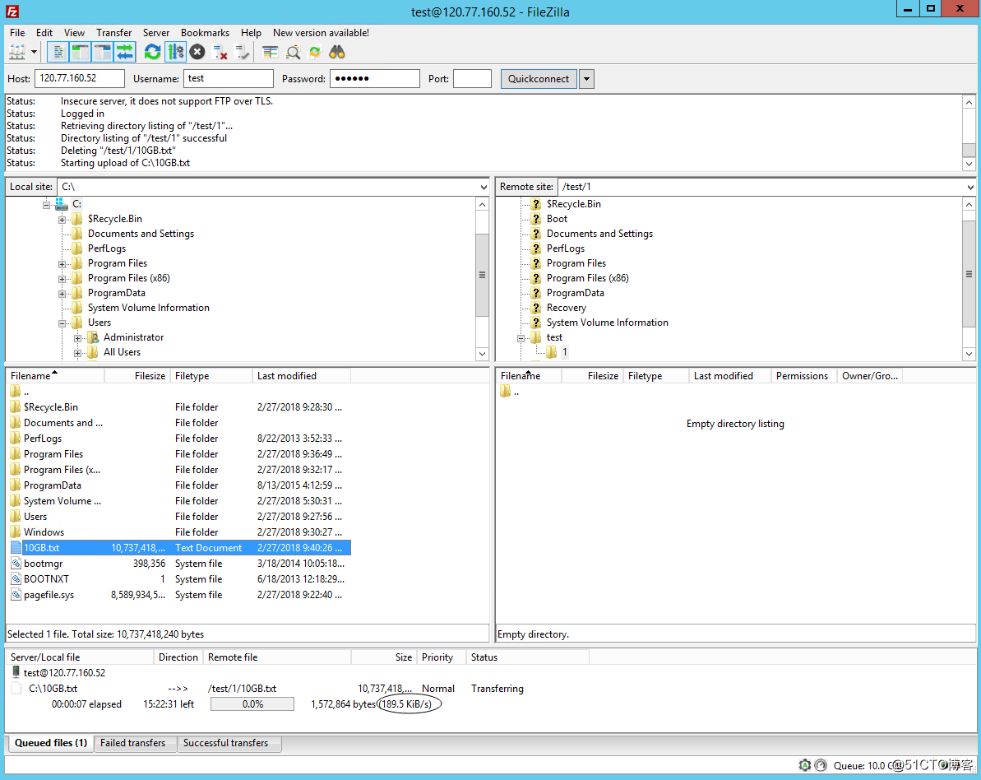
Task: Collapse the remote test folder node
Action: pyautogui.click(x=521, y=338)
